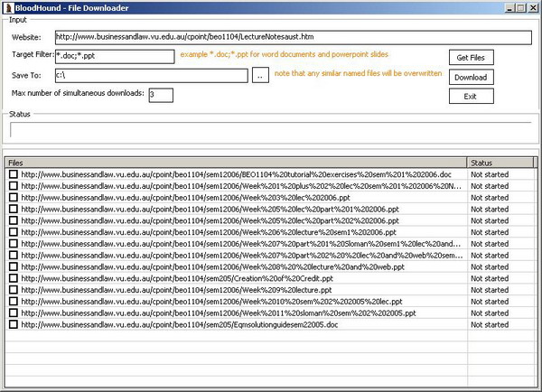
Task: Focus the Target Filter input field
Action: click(x=115, y=56)
